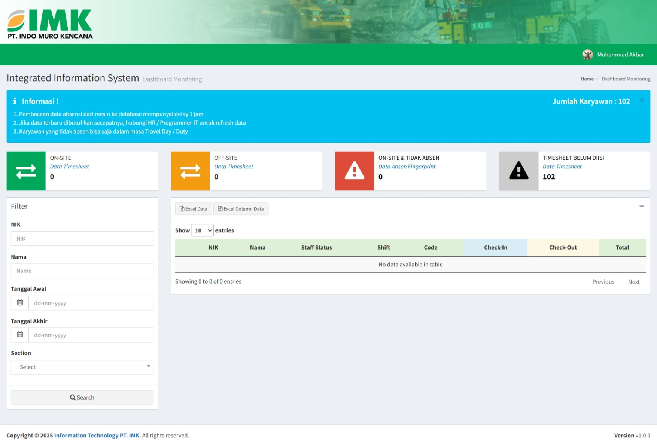657x446 pixels.
Task: Click the red warning triangle icon
Action: coord(354,171)
